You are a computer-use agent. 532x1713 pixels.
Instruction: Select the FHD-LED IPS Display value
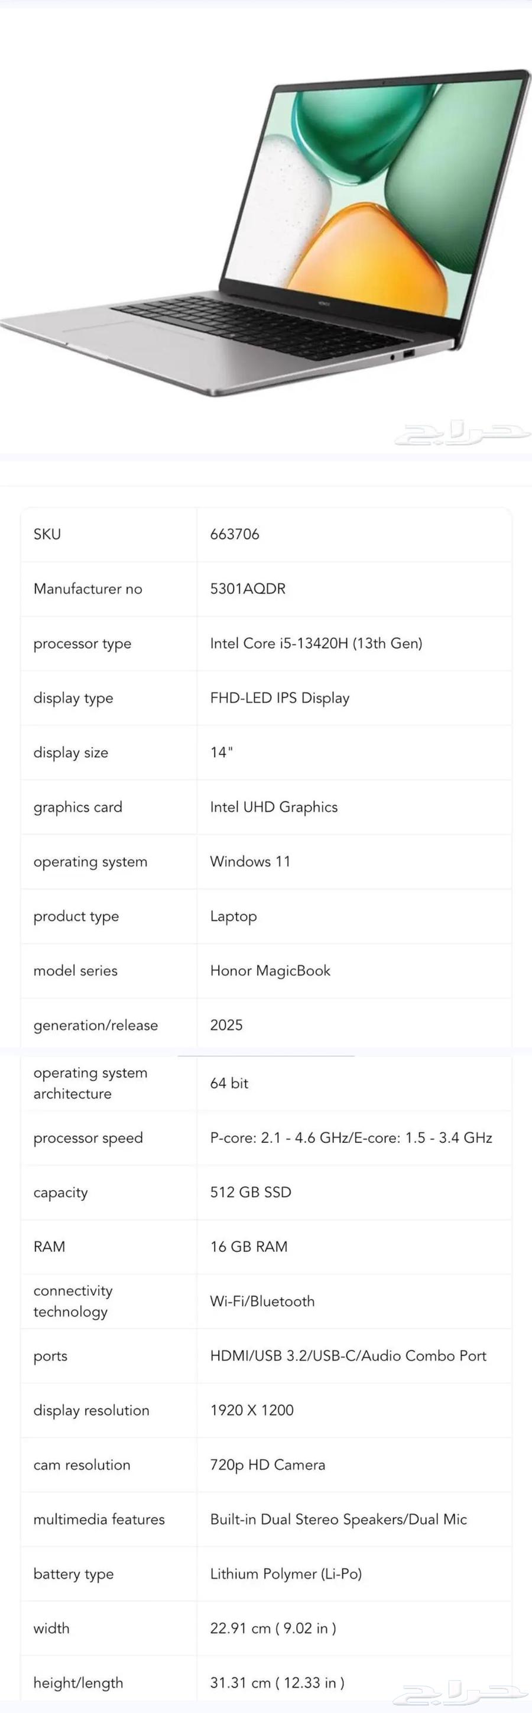(x=280, y=697)
